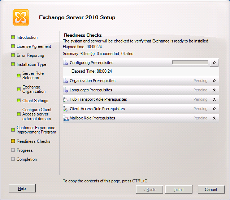Click the Organization Prerequisites icon
Image resolution: width=230 pixels, height=200 pixels.
tap(66, 81)
